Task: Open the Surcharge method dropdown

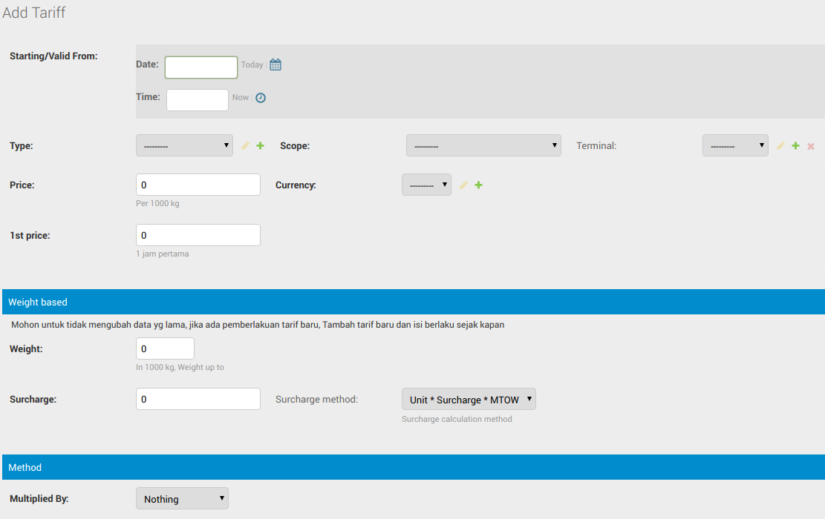Action: pos(469,400)
